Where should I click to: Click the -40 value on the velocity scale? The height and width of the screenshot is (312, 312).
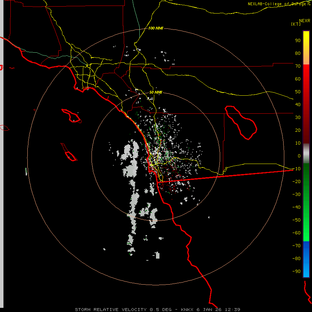(296, 207)
